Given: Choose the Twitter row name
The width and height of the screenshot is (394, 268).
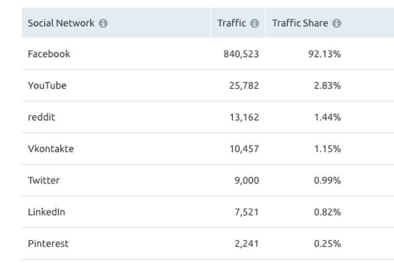Looking at the screenshot, I should 44,180.
